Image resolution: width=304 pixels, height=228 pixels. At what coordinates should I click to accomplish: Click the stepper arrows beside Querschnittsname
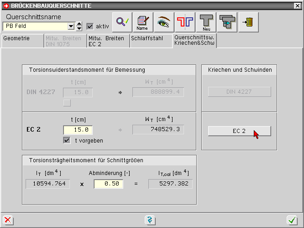79,26
